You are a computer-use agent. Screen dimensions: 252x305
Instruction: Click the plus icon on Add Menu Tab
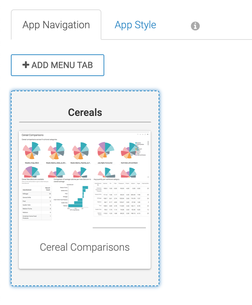coord(26,65)
